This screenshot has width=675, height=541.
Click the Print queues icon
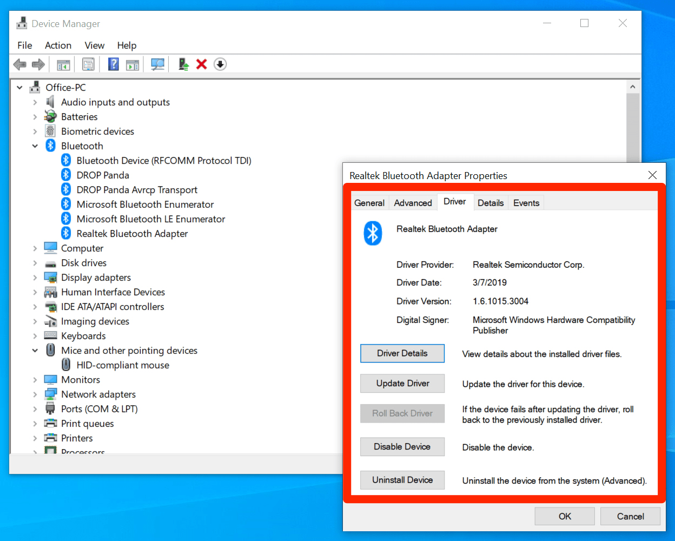coord(50,423)
